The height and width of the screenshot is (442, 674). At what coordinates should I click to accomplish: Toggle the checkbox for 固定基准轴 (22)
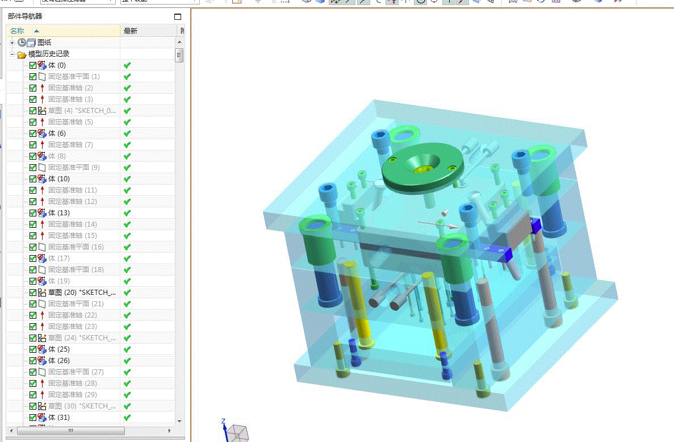33,315
